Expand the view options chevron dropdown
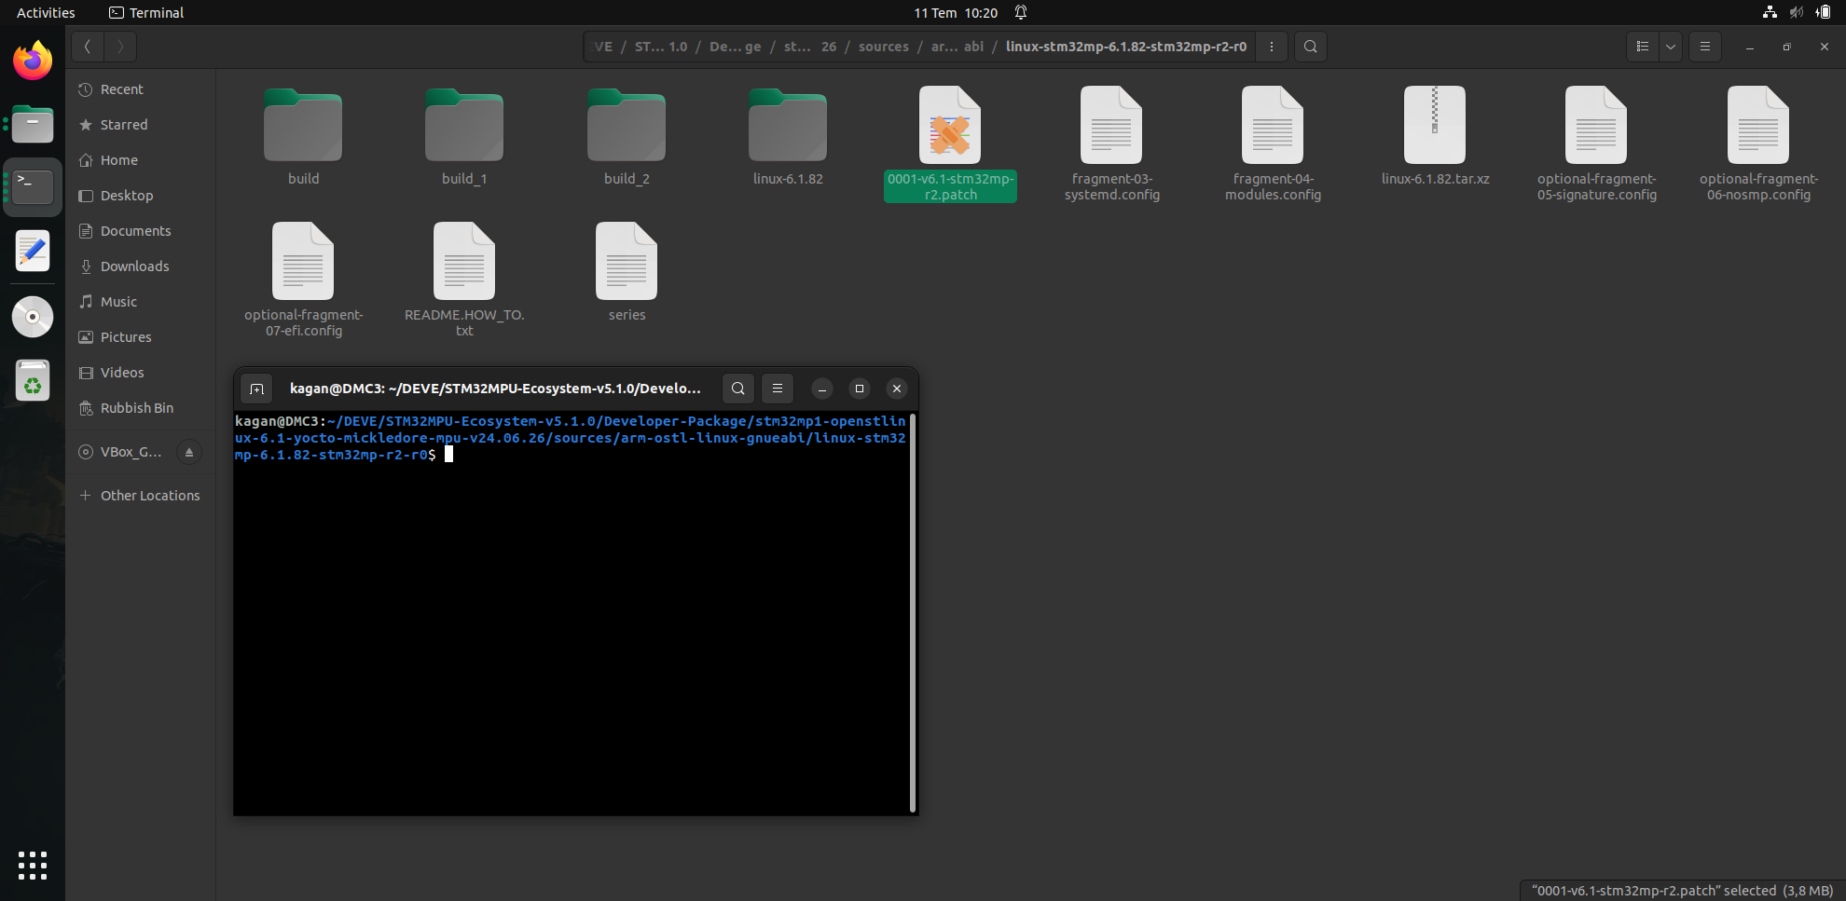The height and width of the screenshot is (901, 1846). click(1670, 46)
